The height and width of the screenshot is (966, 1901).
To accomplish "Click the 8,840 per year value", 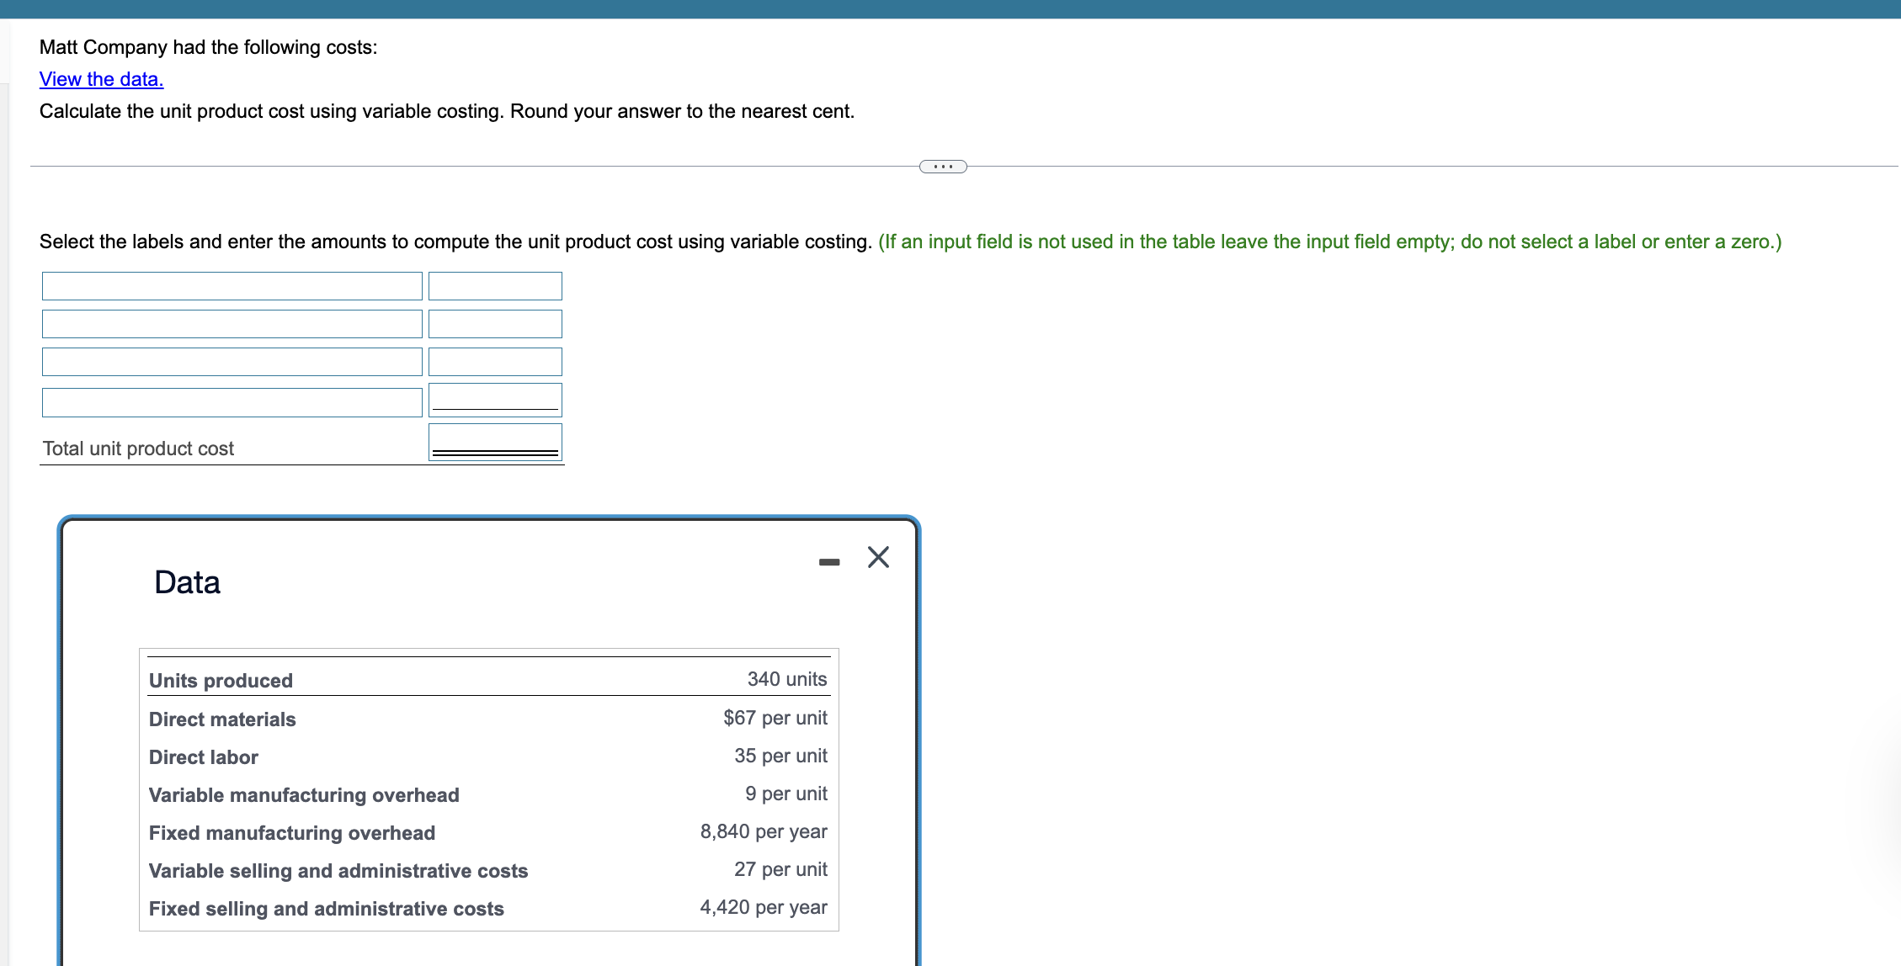I will [x=763, y=831].
